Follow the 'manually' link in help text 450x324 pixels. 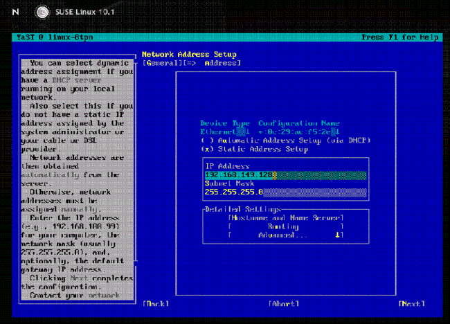pos(79,209)
